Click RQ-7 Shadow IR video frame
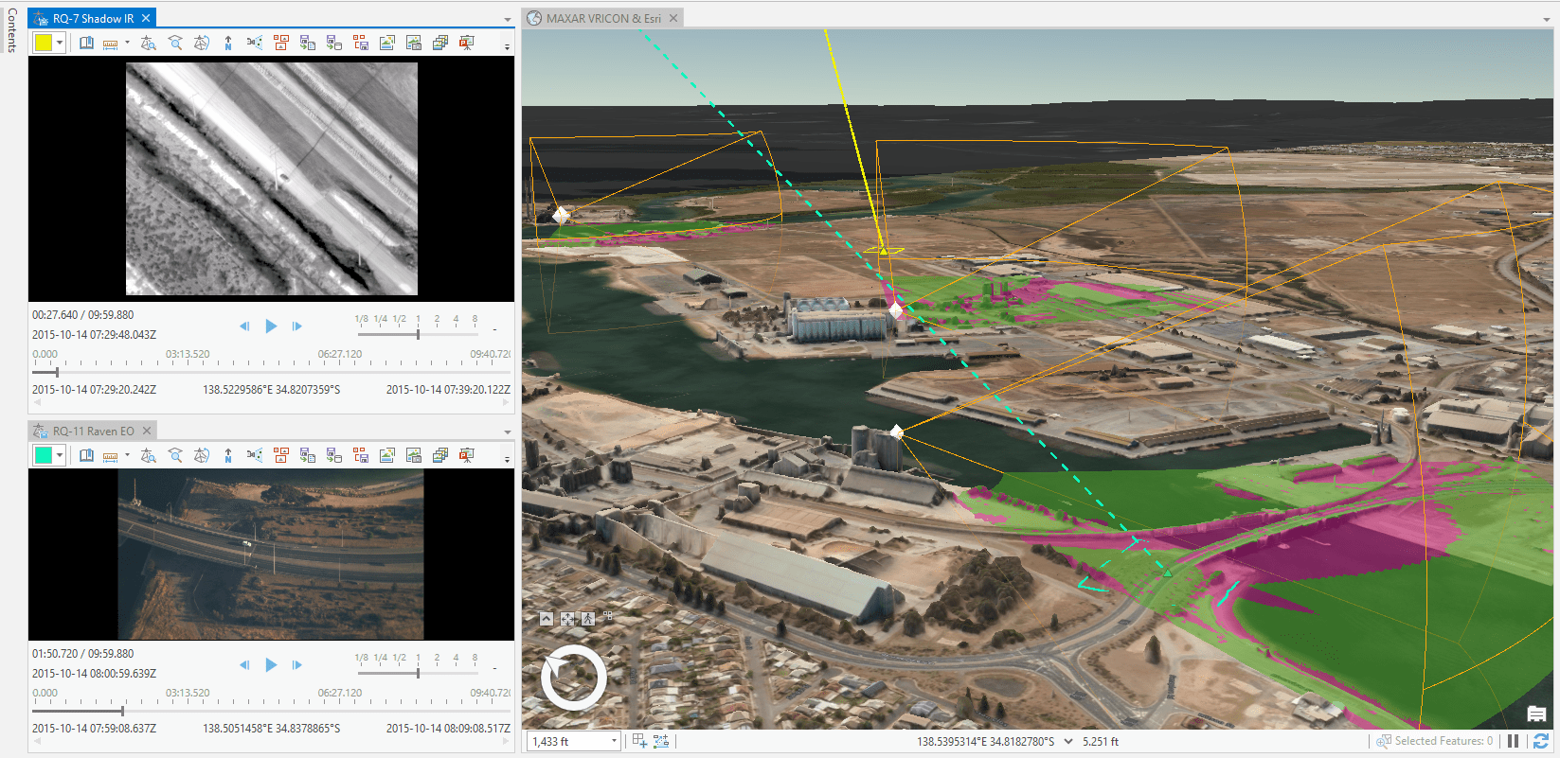Screen dimensions: 1560x758 (x=272, y=179)
